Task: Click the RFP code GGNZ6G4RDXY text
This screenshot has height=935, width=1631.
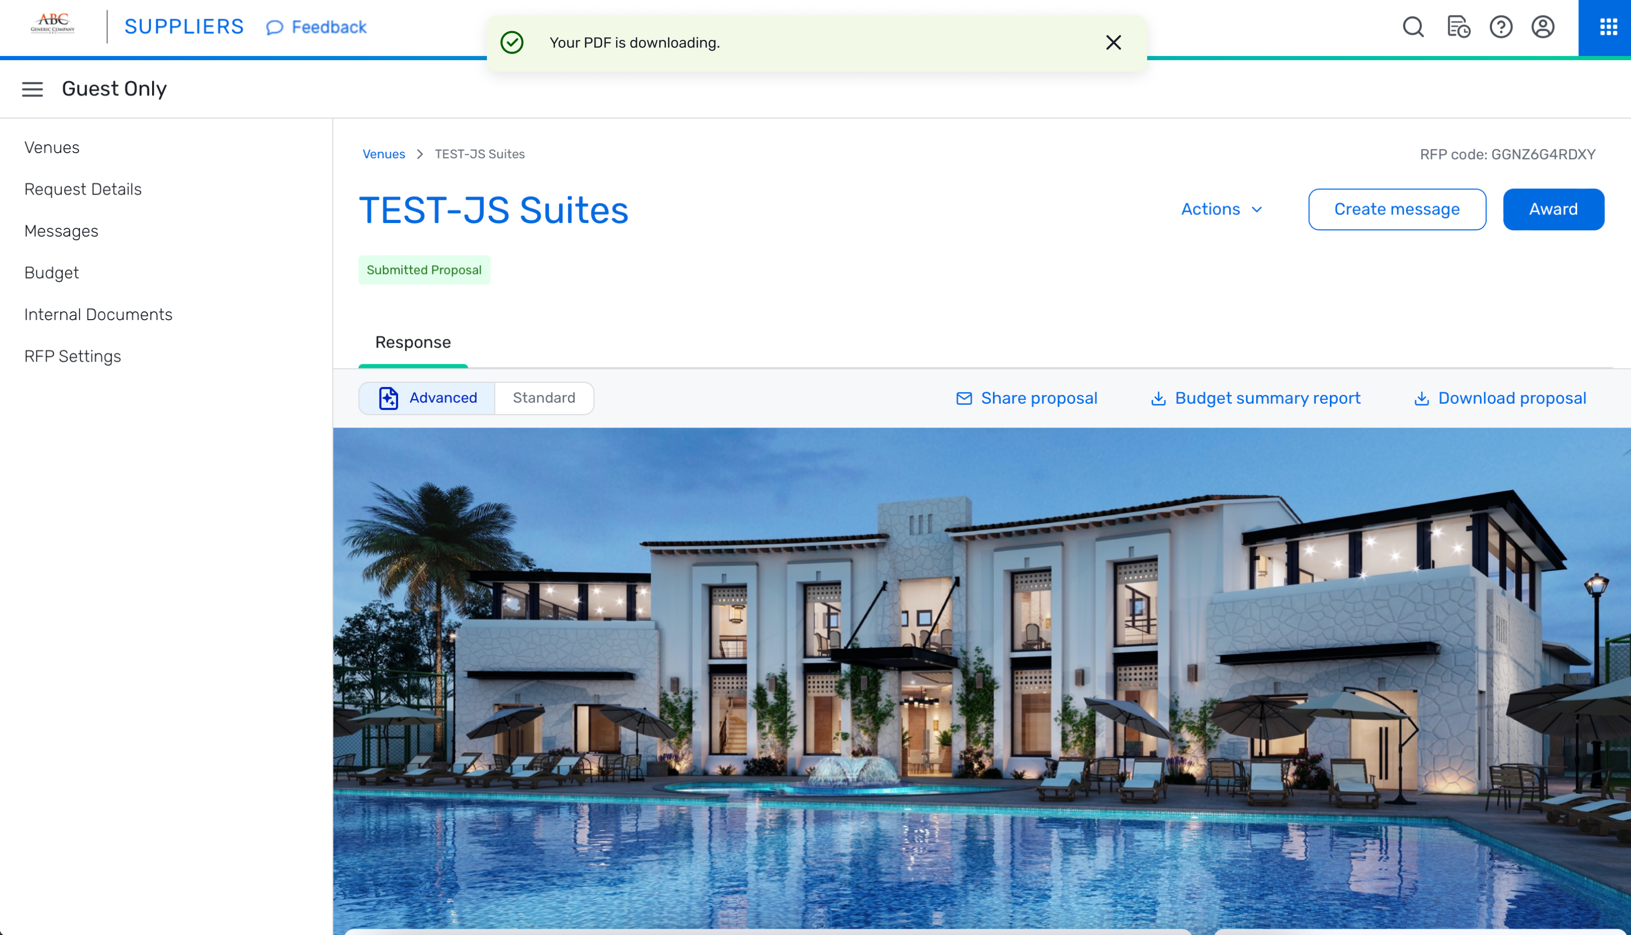Action: click(1507, 154)
